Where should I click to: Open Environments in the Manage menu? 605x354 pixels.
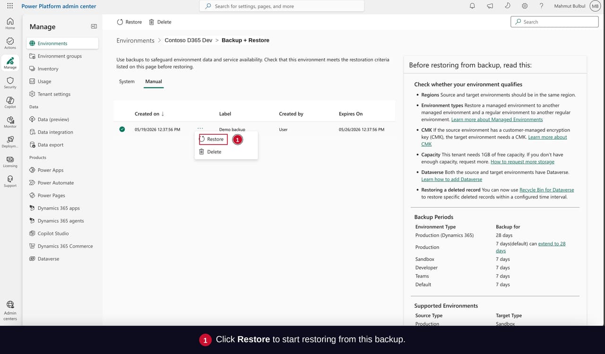pyautogui.click(x=62, y=43)
